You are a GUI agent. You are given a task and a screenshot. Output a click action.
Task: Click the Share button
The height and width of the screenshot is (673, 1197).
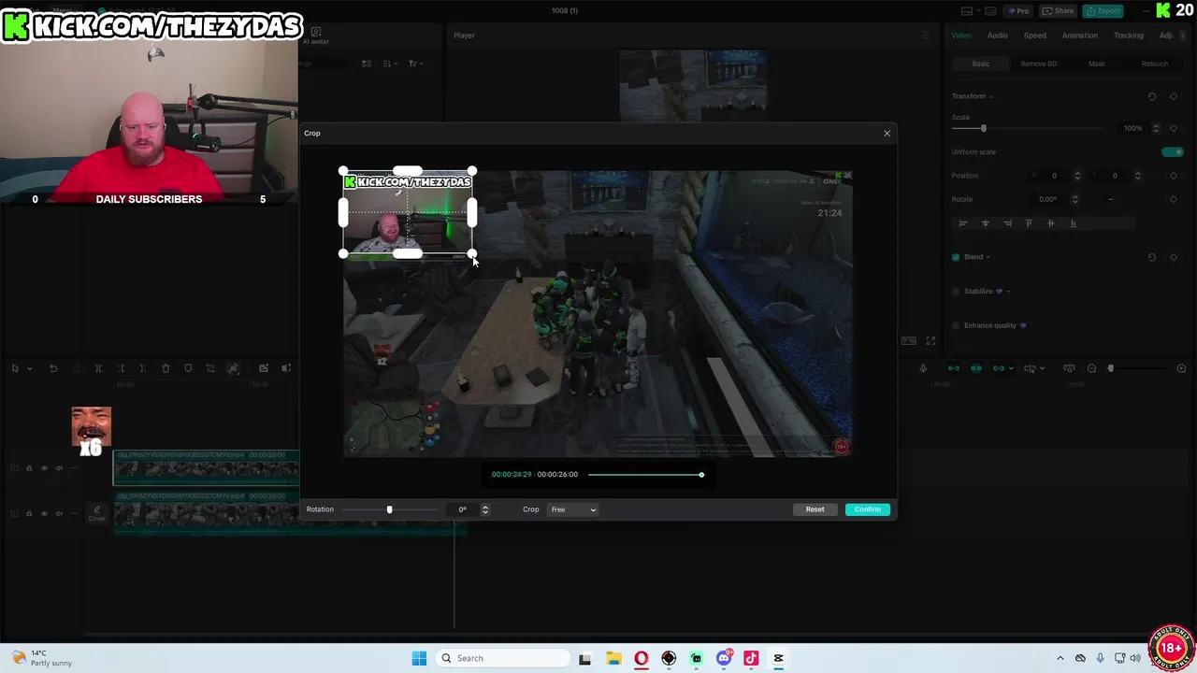click(1059, 10)
